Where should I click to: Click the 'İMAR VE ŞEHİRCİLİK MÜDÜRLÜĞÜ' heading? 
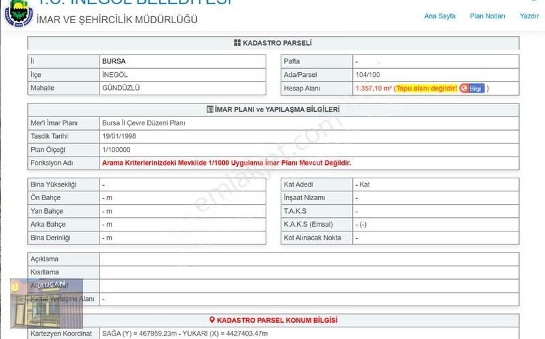point(116,20)
